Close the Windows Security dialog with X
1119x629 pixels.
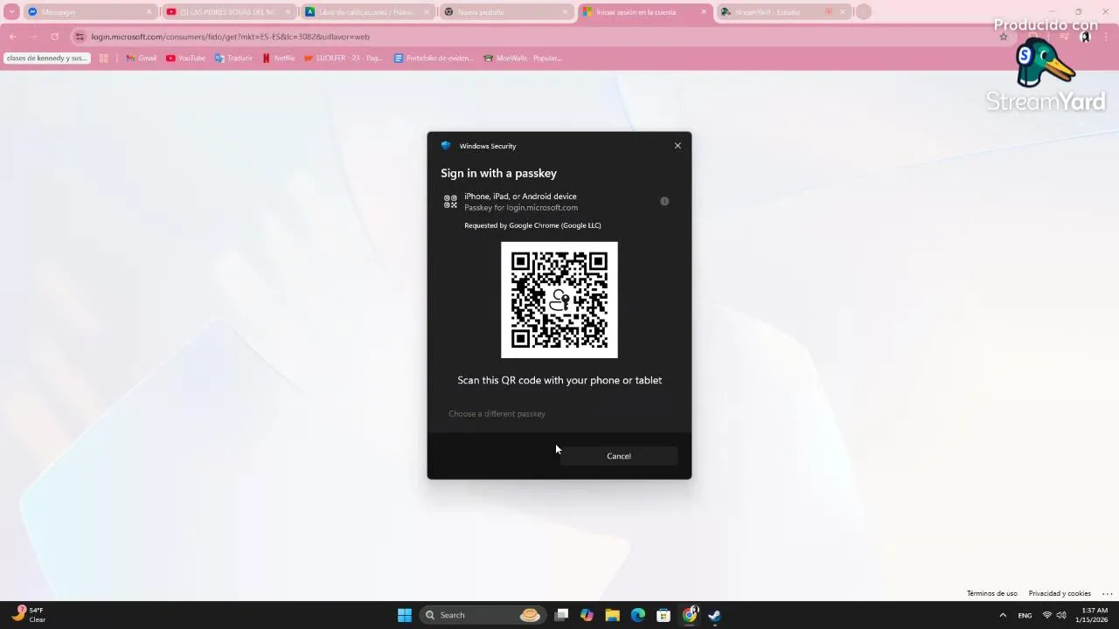coord(678,146)
